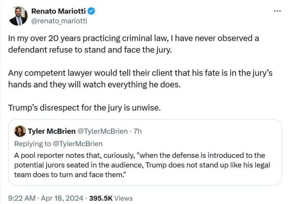Viewport: 289px width, 204px height.
Task: Click Tyler McBrien's small avatar
Action: pyautogui.click(x=20, y=131)
